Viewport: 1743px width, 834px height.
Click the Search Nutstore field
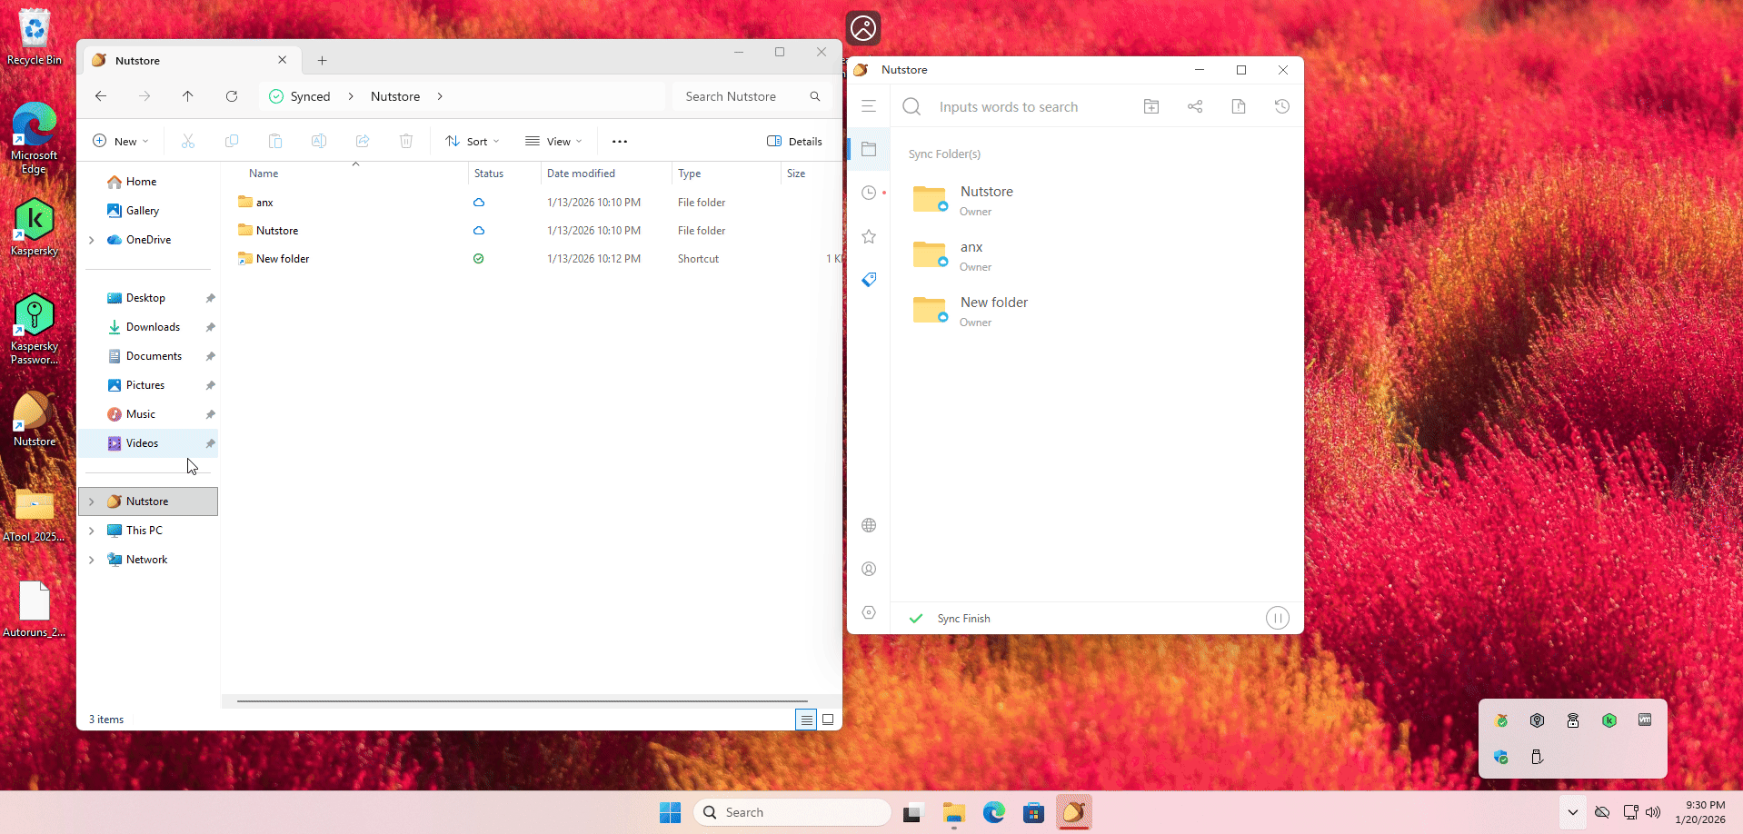(742, 96)
